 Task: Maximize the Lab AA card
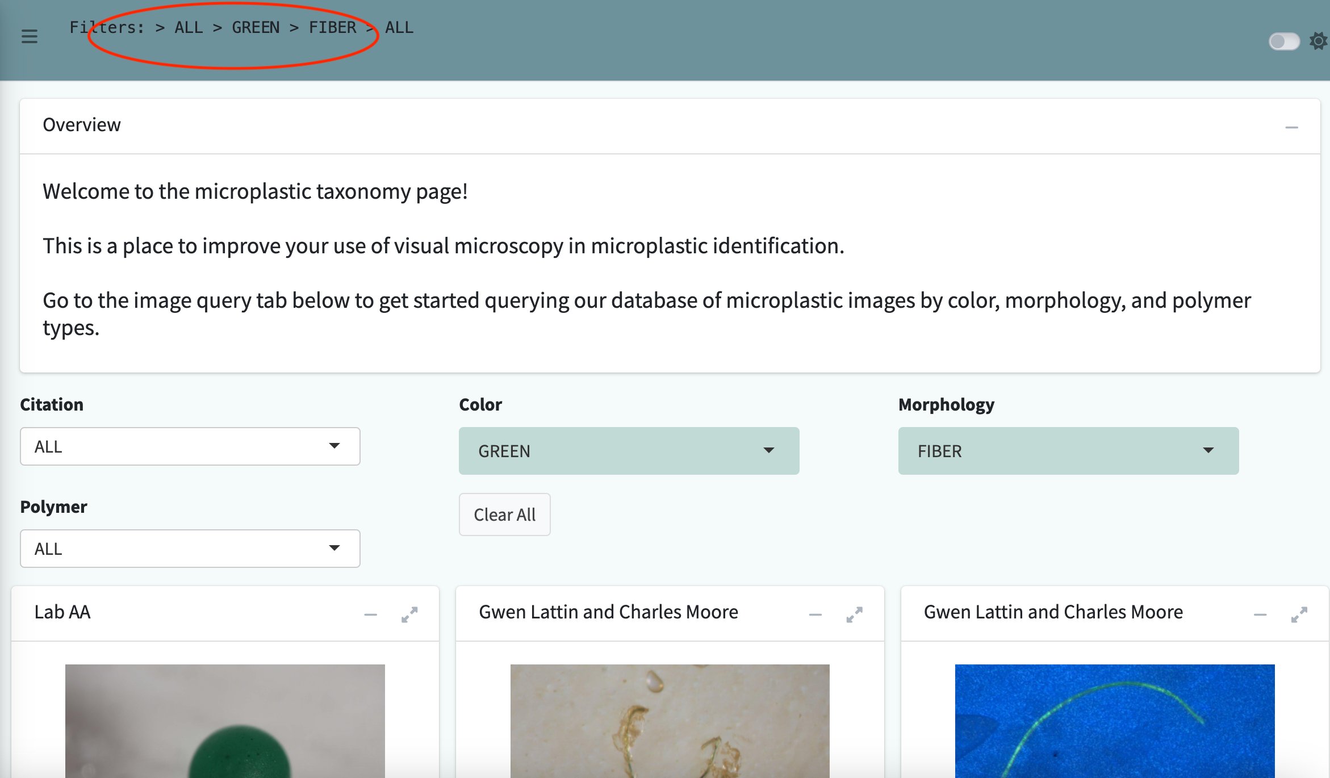[x=409, y=614]
